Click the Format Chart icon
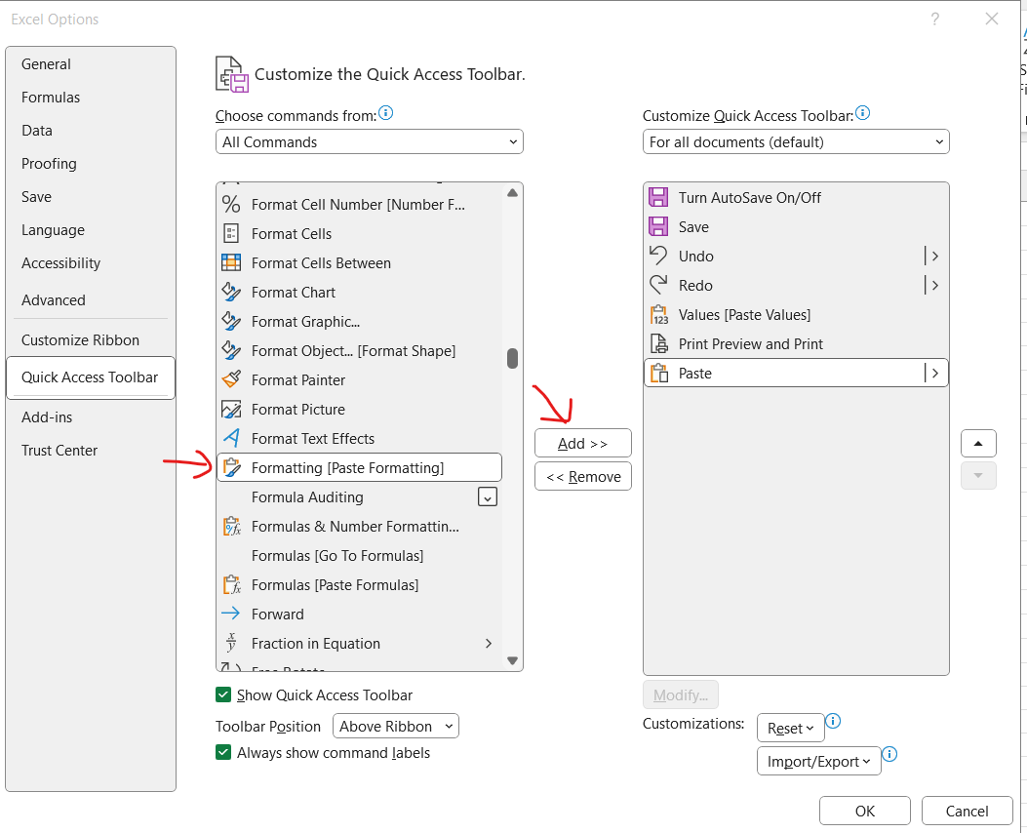 (230, 292)
